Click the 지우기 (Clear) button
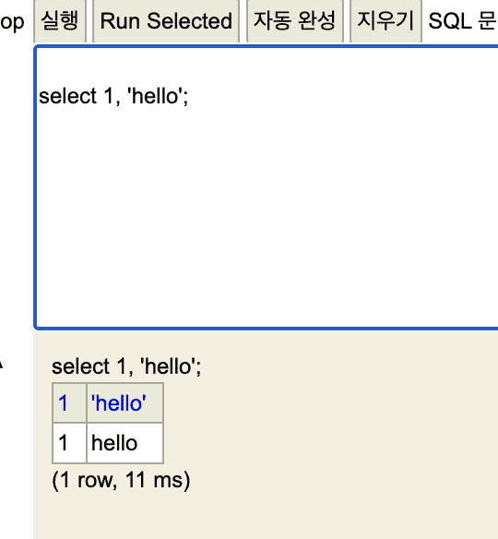 (x=385, y=21)
